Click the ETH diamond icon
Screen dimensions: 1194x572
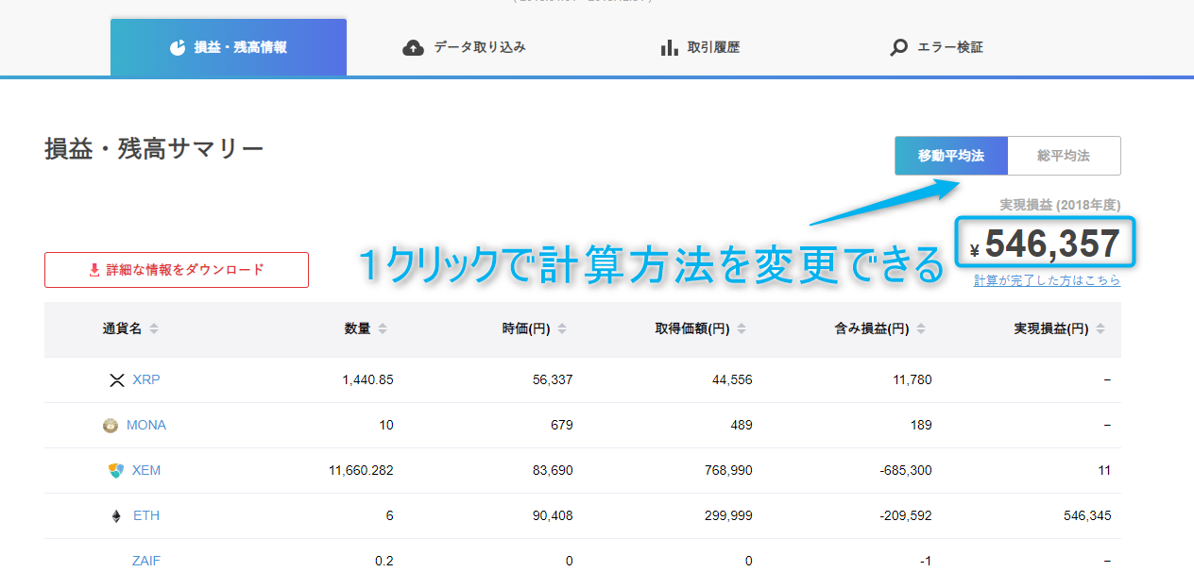[x=117, y=516]
